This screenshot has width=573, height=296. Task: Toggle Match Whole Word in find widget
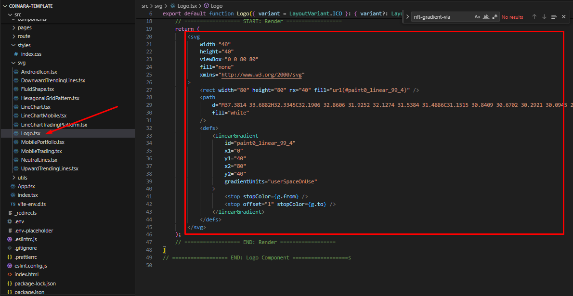(486, 17)
